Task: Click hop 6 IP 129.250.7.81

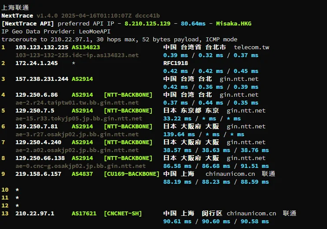Action: 37,127
